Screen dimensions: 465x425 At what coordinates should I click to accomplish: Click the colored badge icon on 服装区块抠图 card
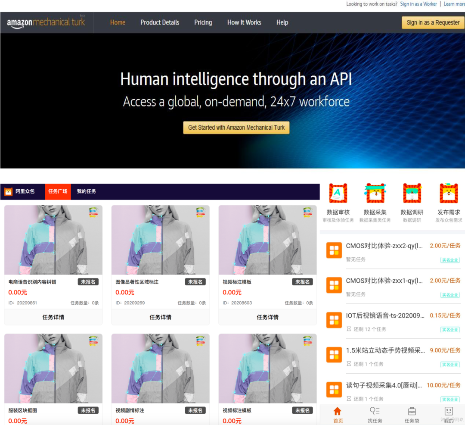click(x=93, y=341)
